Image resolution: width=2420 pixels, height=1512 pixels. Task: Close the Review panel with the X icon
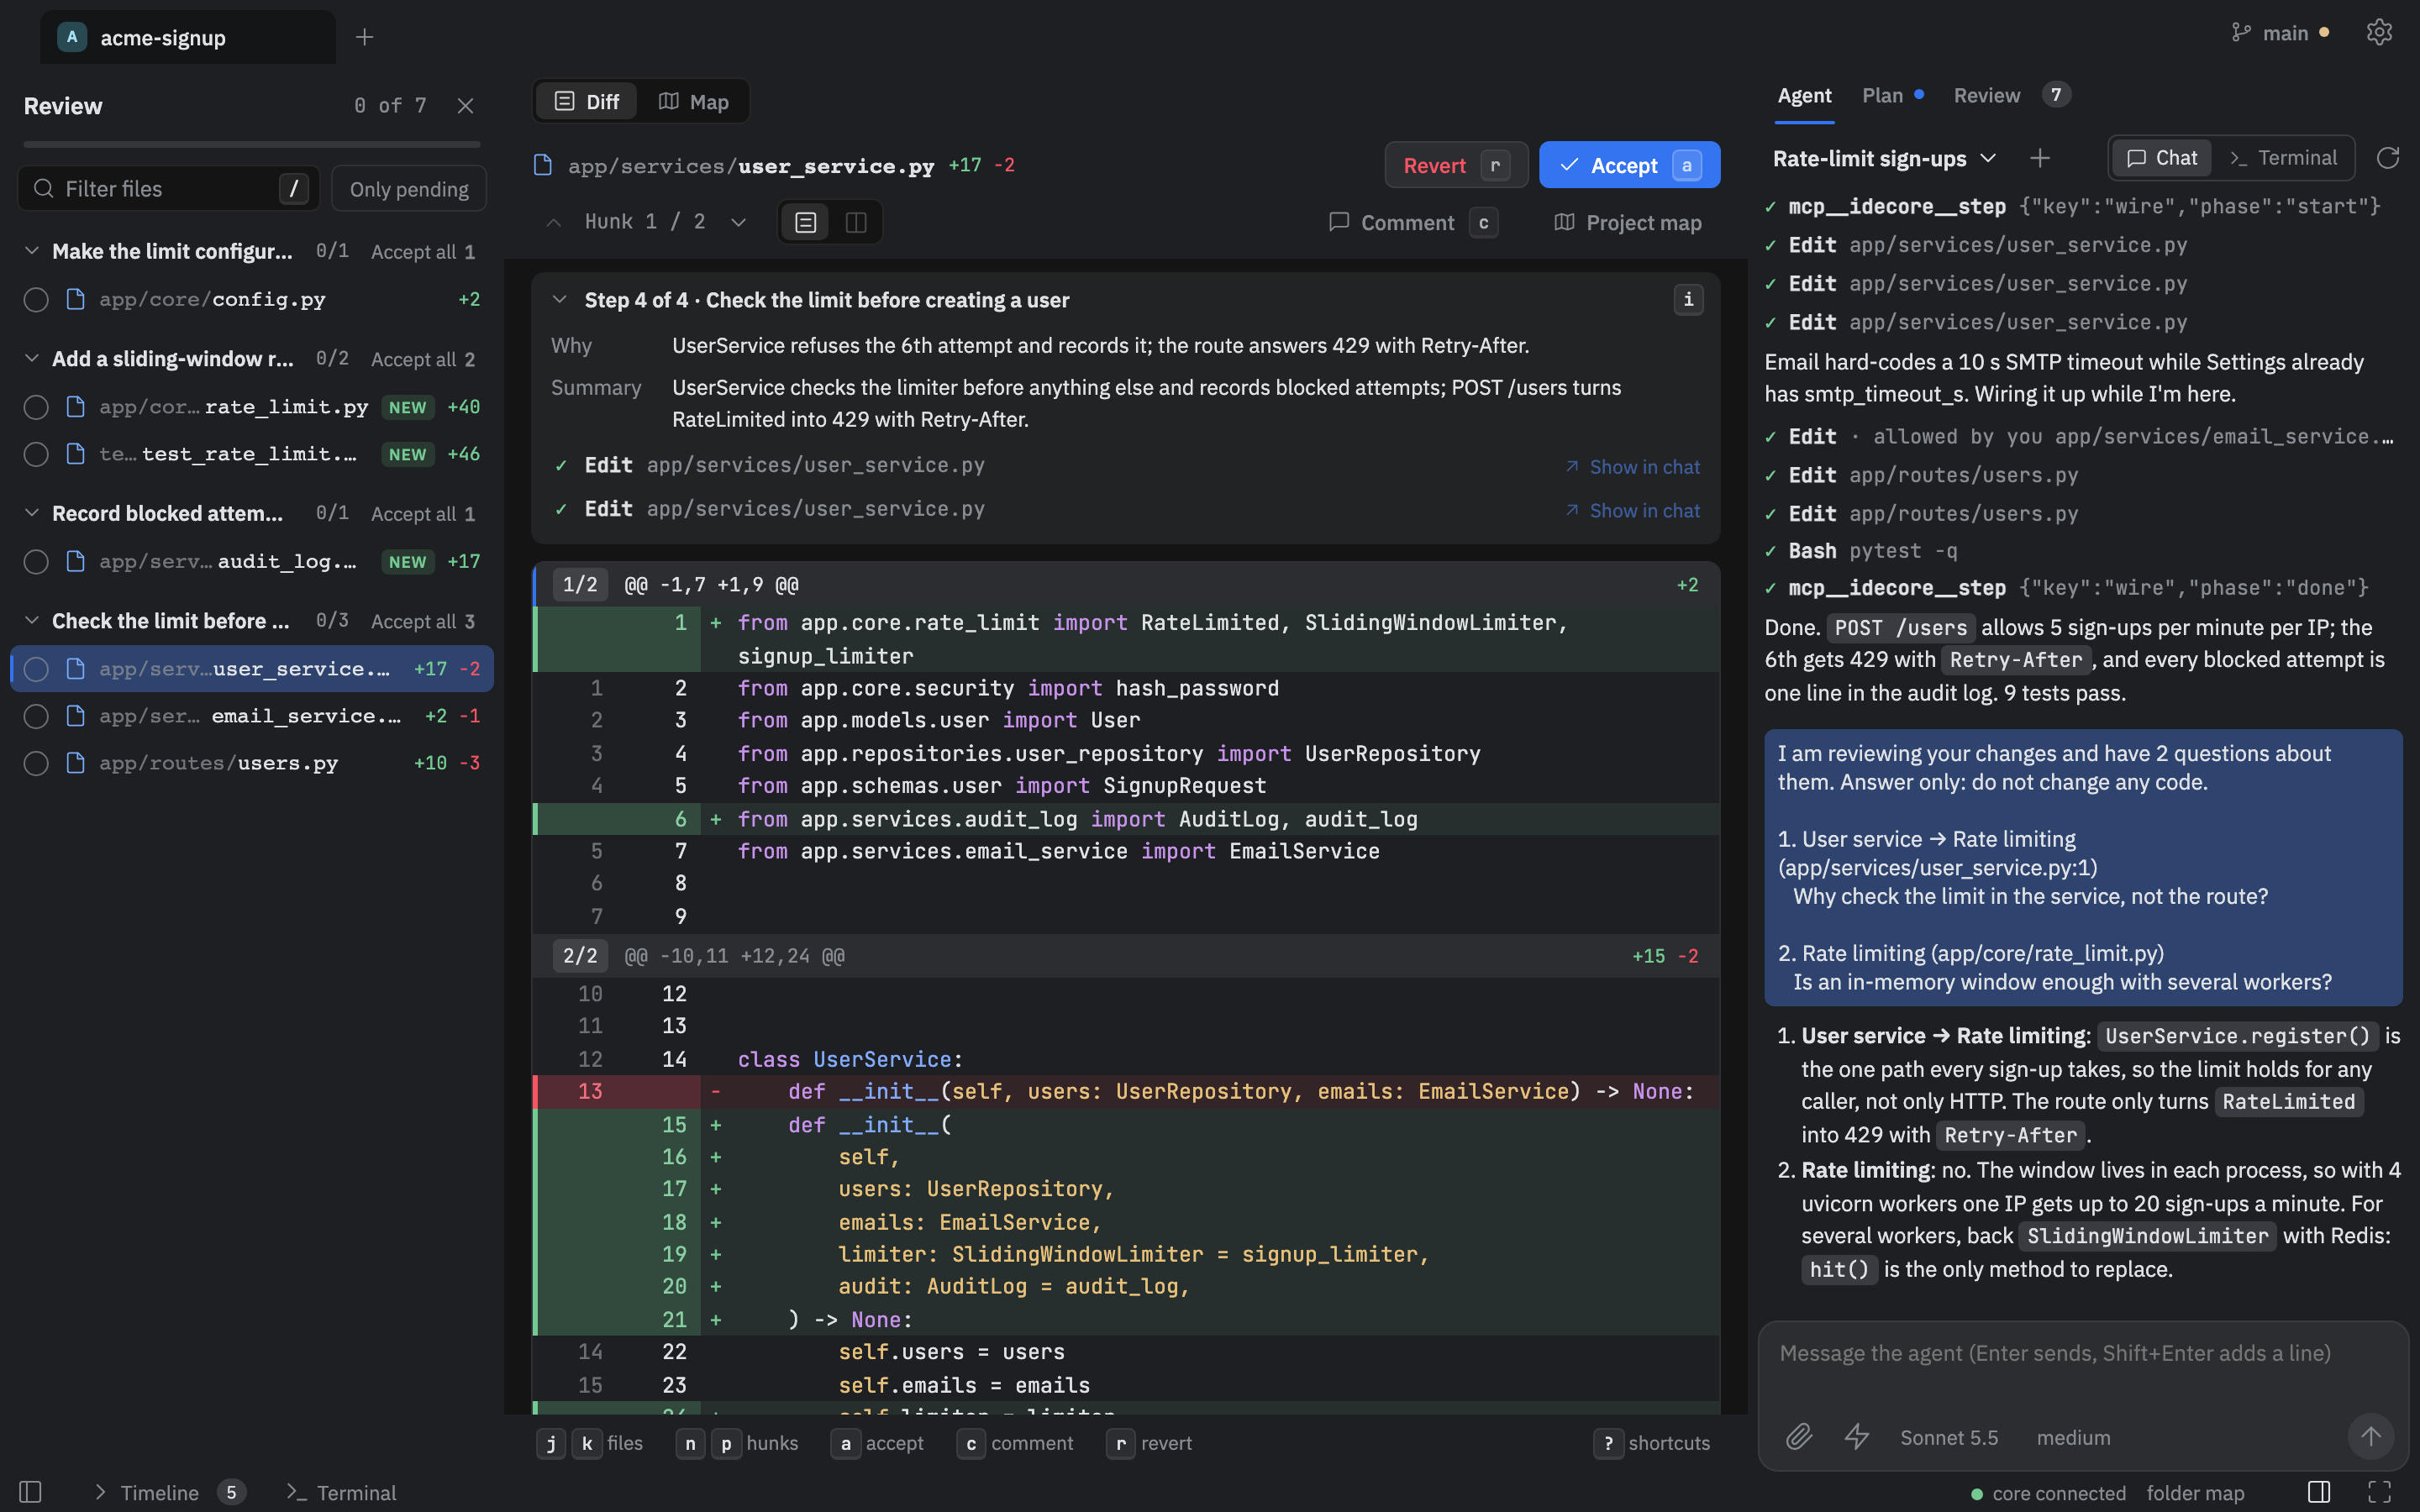click(465, 106)
